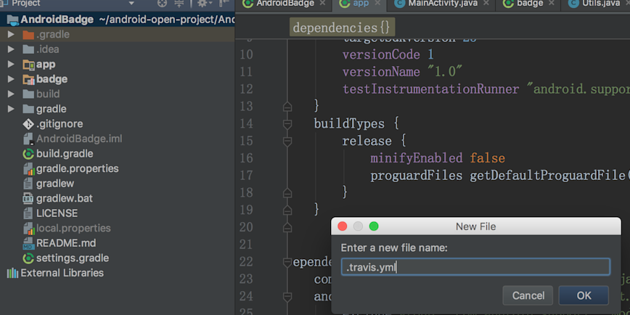Select README.md file
630x315 pixels.
[x=66, y=243]
